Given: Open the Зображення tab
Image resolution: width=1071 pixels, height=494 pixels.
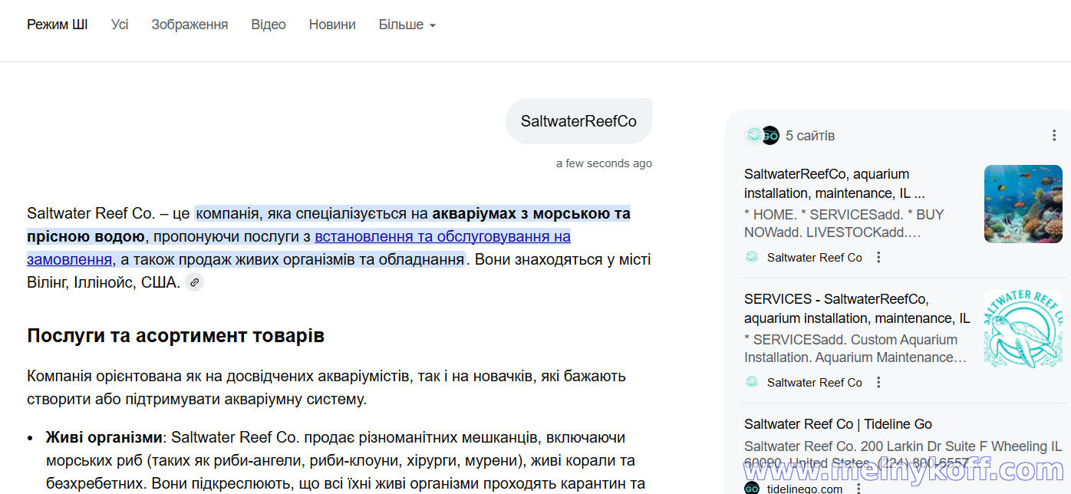Looking at the screenshot, I should click(189, 25).
